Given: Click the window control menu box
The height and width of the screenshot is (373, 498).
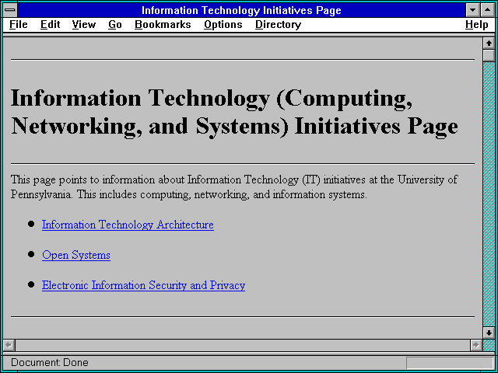Looking at the screenshot, I should (x=10, y=10).
